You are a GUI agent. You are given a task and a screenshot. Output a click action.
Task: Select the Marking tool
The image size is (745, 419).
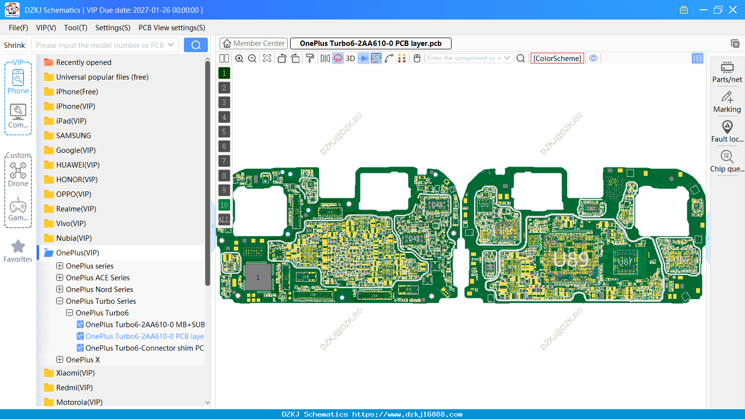(727, 102)
